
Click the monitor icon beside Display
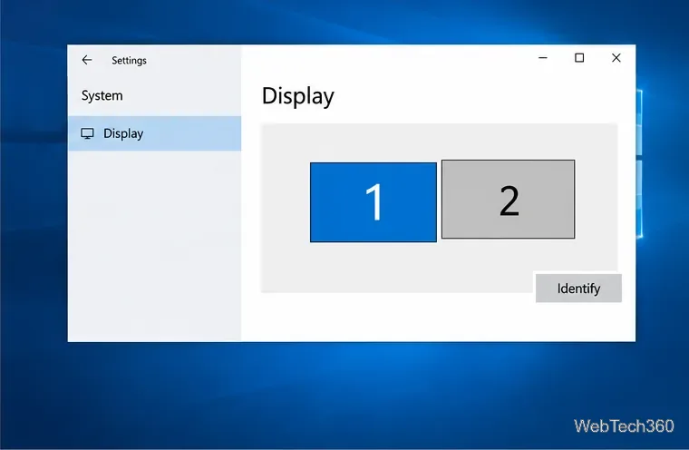coord(87,133)
